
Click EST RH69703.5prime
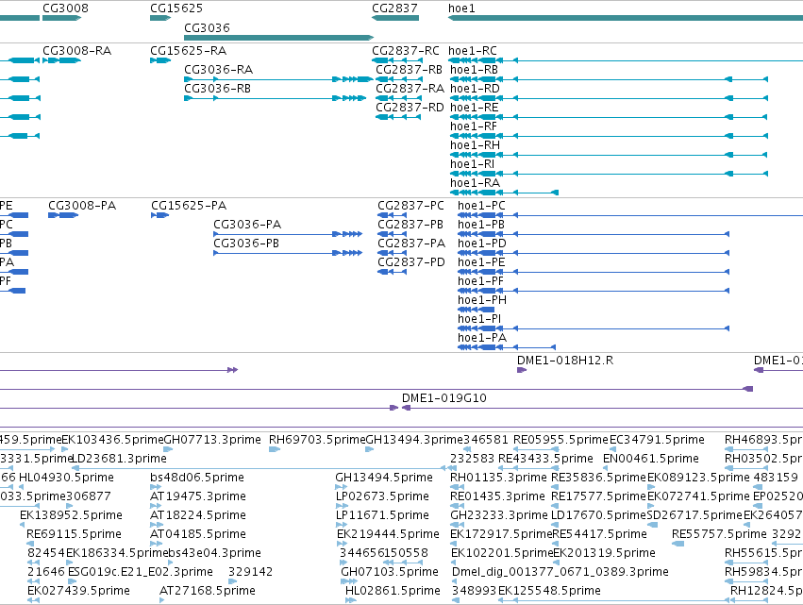coord(274,449)
